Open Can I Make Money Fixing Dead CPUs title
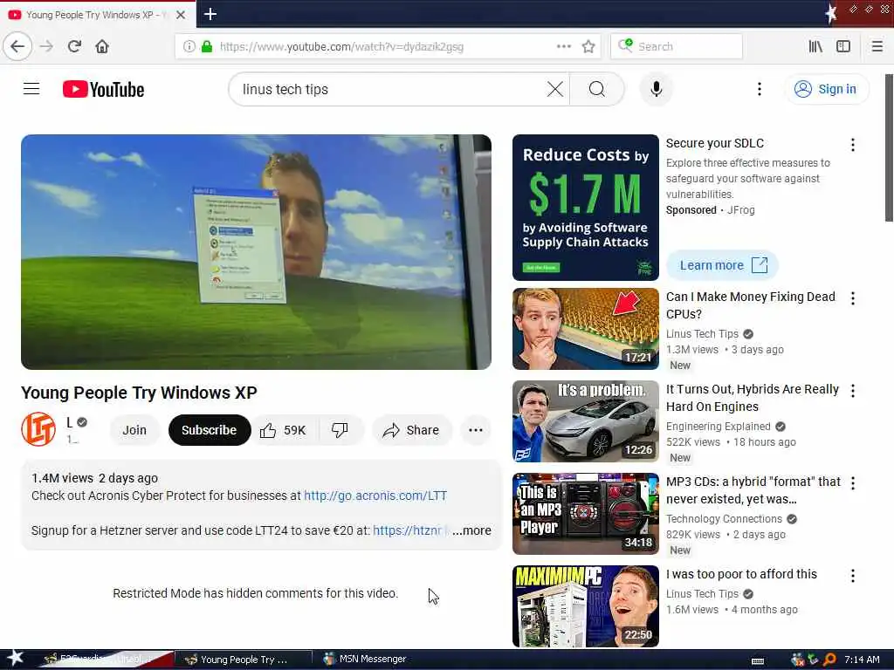The image size is (894, 670). (750, 305)
